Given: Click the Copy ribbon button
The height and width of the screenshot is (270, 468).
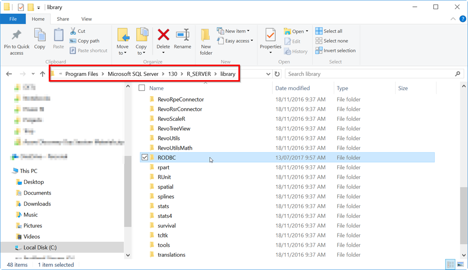Looking at the screenshot, I should 39,38.
